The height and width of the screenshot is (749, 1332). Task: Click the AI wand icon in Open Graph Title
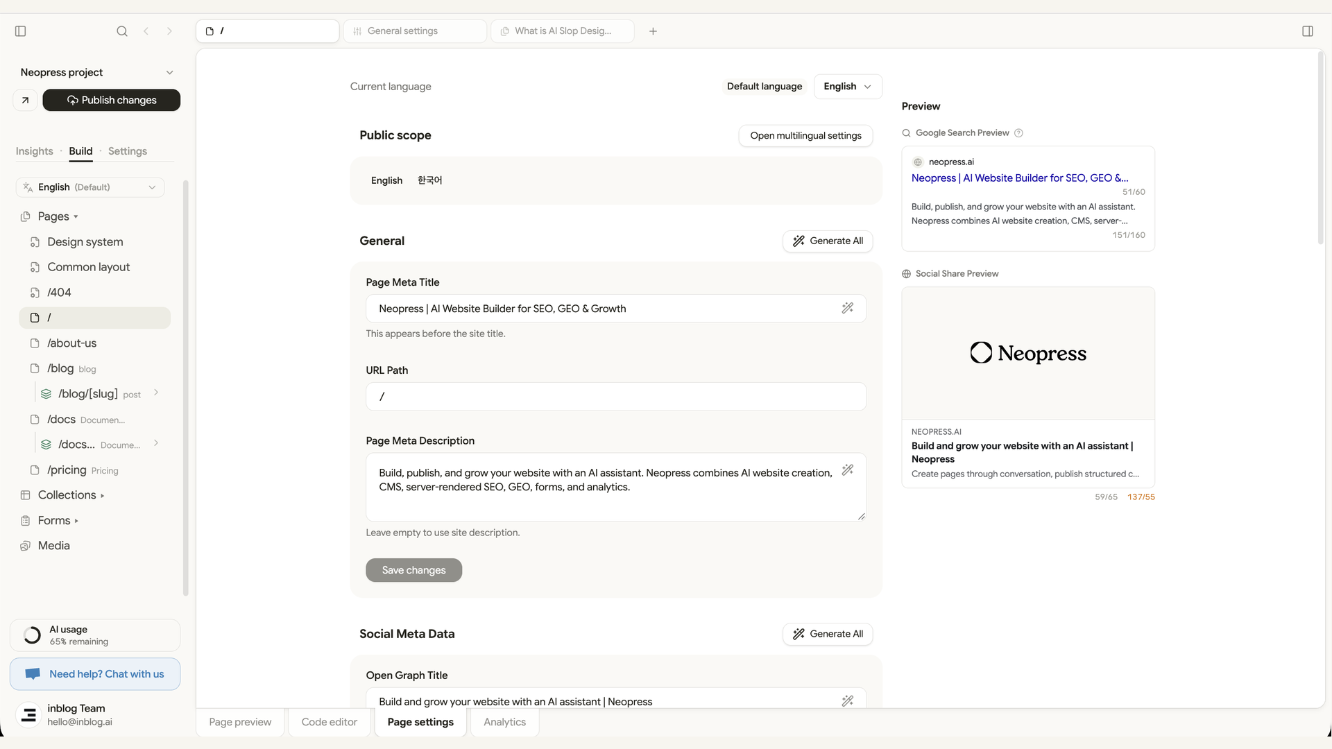point(848,701)
